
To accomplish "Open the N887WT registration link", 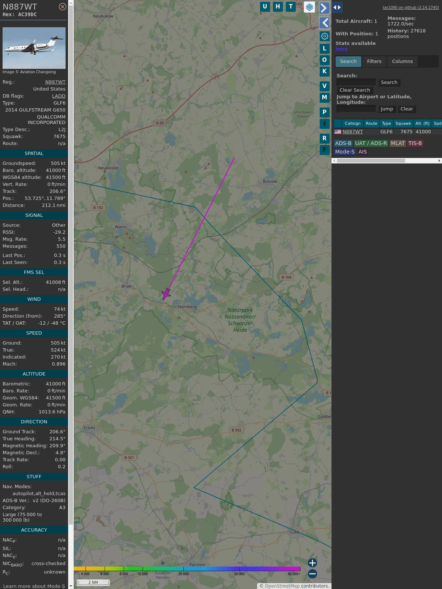I will pyautogui.click(x=55, y=82).
